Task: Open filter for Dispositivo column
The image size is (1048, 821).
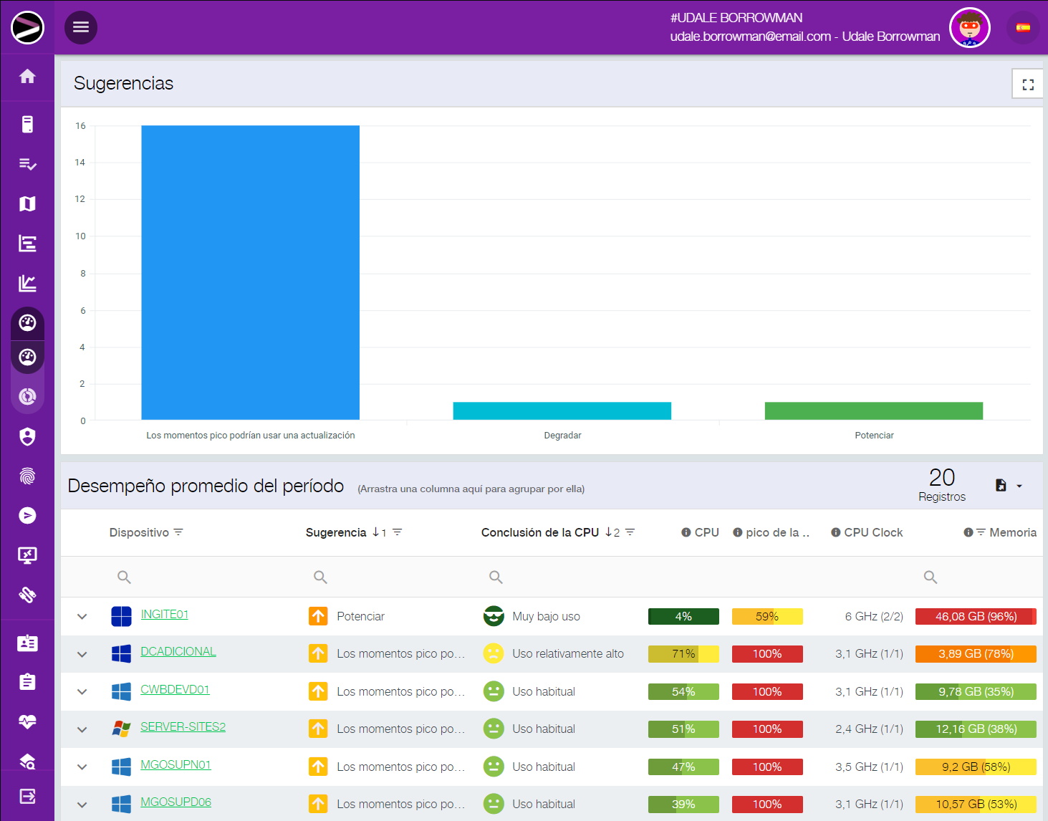Action: [178, 532]
